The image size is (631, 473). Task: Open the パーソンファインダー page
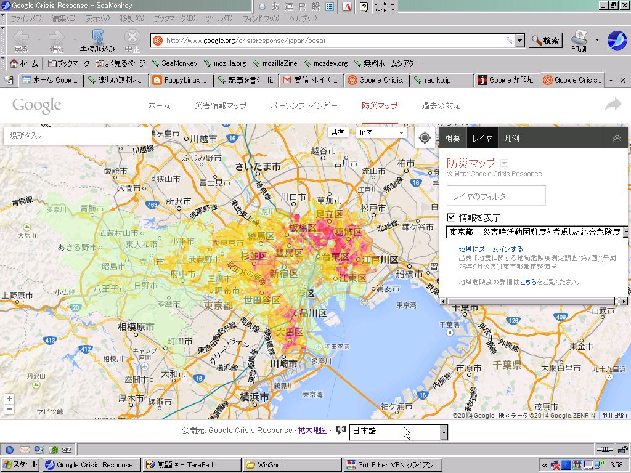click(303, 106)
